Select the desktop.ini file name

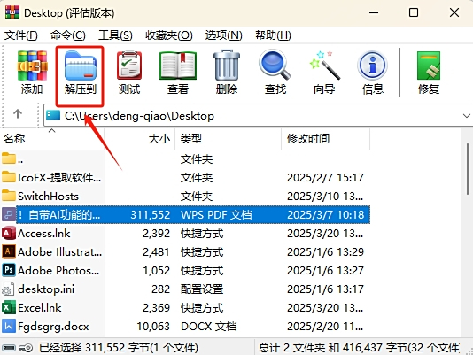[46, 289]
